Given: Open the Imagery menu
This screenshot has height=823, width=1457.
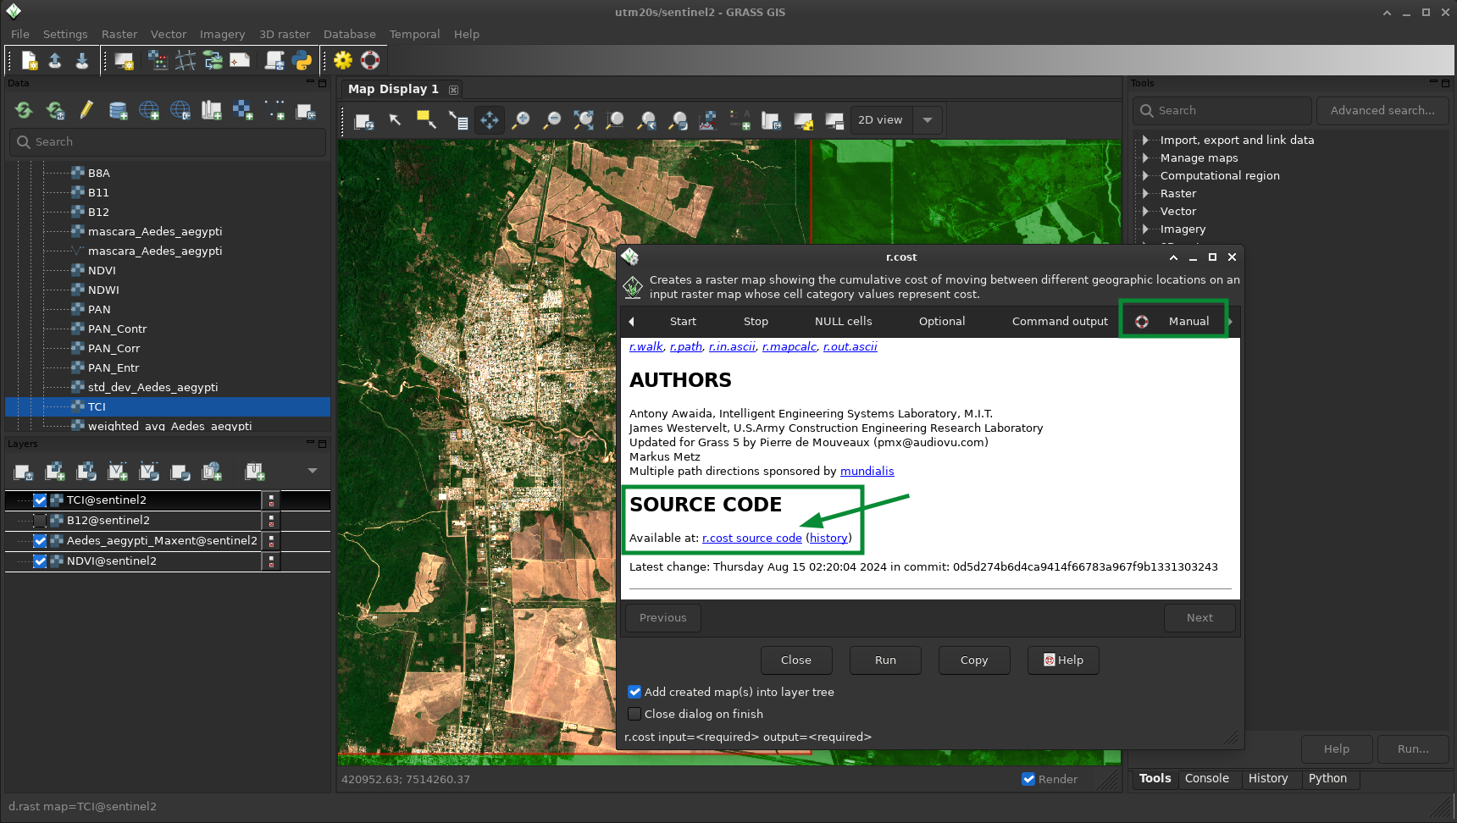Looking at the screenshot, I should point(222,35).
